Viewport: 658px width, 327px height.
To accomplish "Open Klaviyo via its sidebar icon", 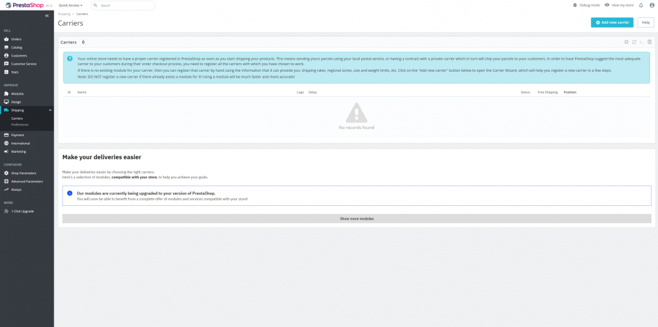I will 7,189.
